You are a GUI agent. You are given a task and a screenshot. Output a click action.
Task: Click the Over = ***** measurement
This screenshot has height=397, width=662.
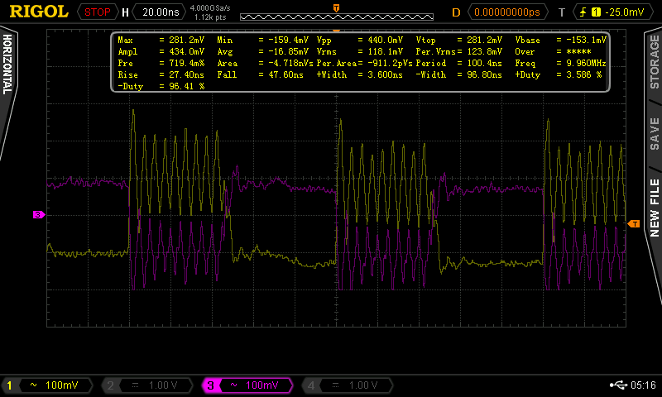tap(553, 51)
